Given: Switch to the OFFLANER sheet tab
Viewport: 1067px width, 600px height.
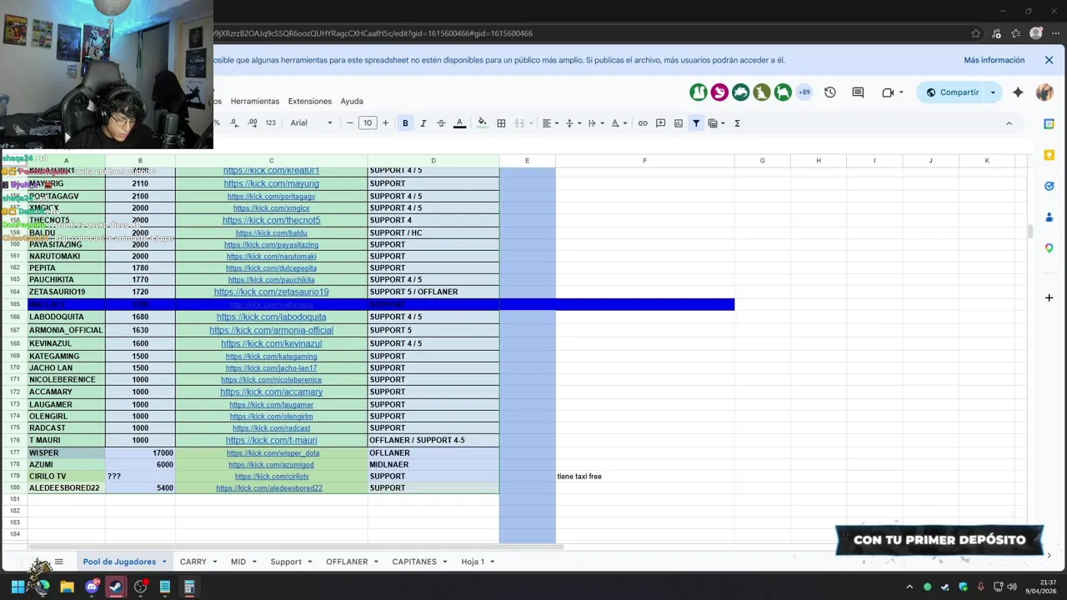Looking at the screenshot, I should 347,562.
